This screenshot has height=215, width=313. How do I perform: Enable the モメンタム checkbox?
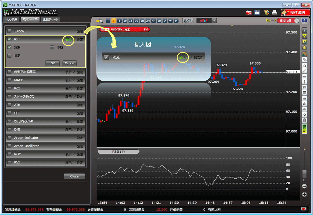point(9,31)
